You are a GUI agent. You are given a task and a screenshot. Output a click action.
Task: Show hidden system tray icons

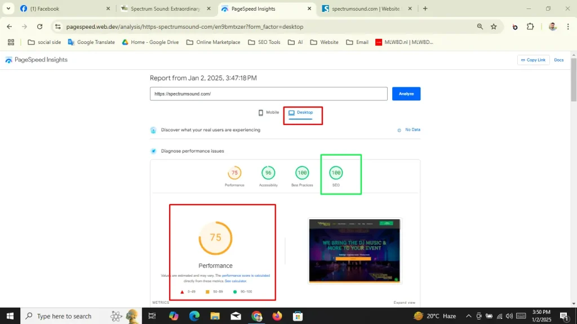click(x=468, y=316)
